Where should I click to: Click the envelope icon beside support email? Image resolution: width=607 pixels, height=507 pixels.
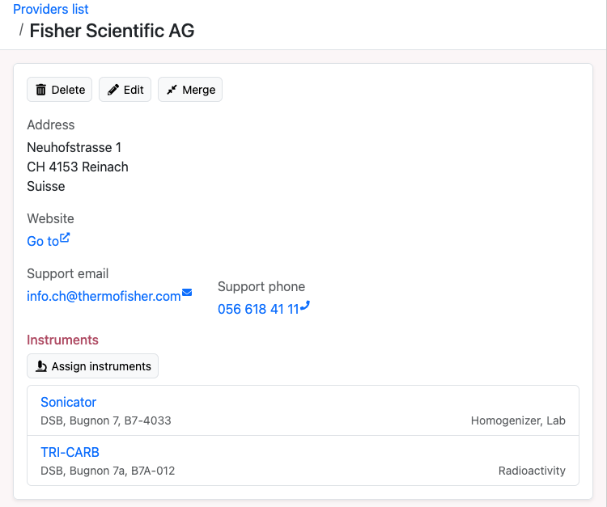tap(187, 293)
